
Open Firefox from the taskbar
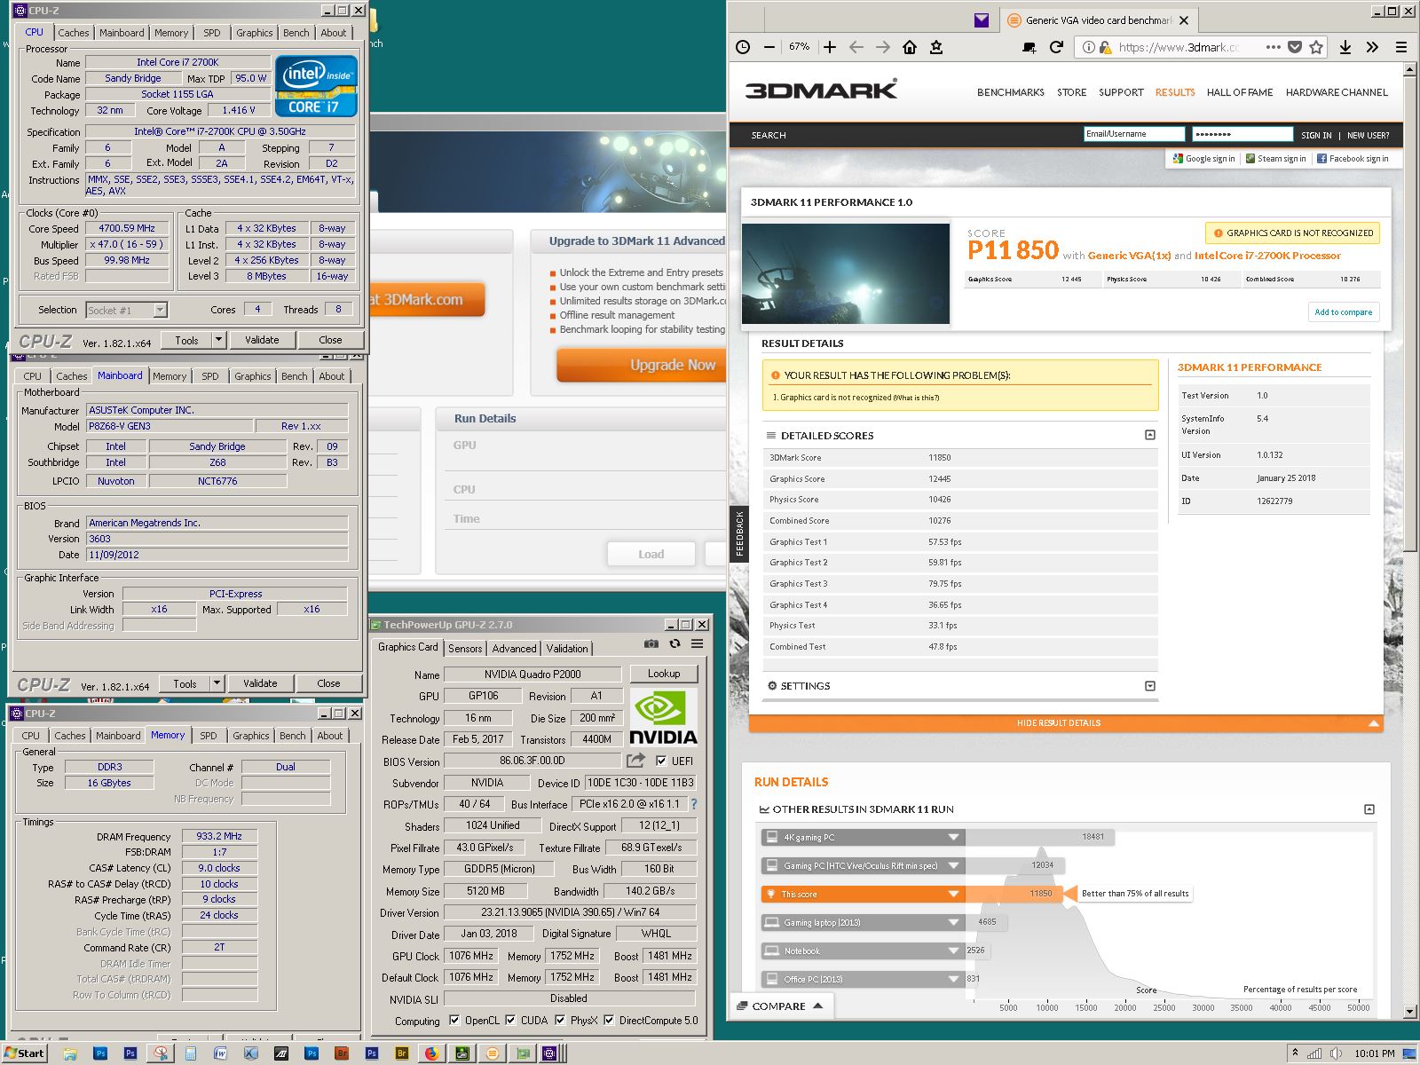(x=431, y=1053)
